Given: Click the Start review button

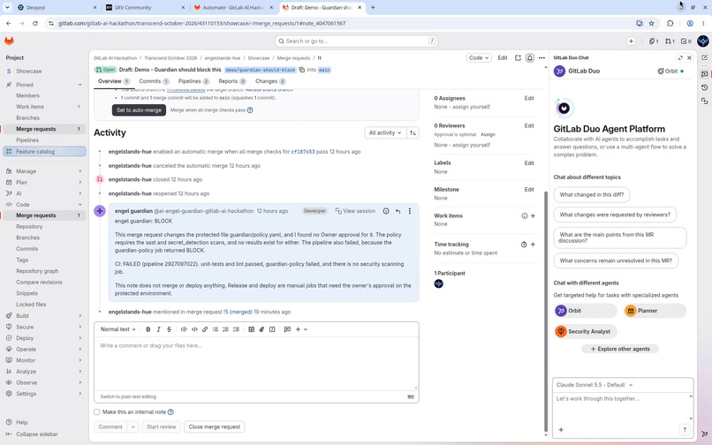Looking at the screenshot, I should point(161,426).
